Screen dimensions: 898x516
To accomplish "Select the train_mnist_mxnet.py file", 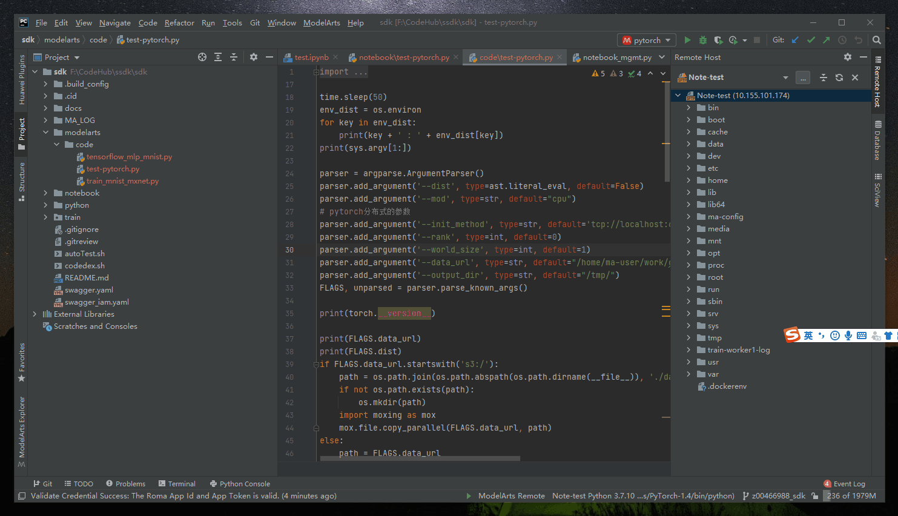I will pos(123,180).
